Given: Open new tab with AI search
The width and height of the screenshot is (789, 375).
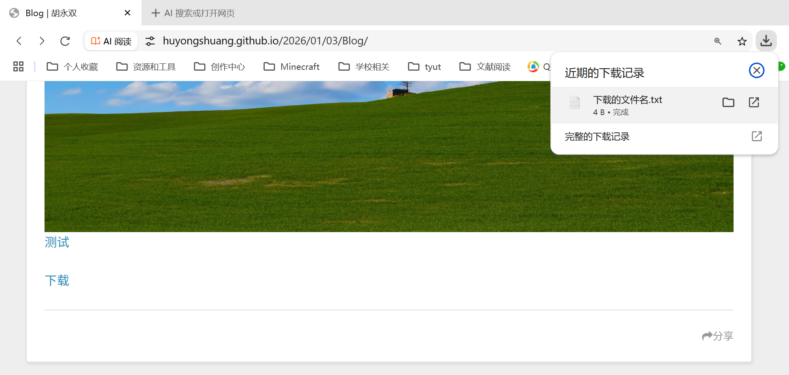Looking at the screenshot, I should tap(193, 13).
